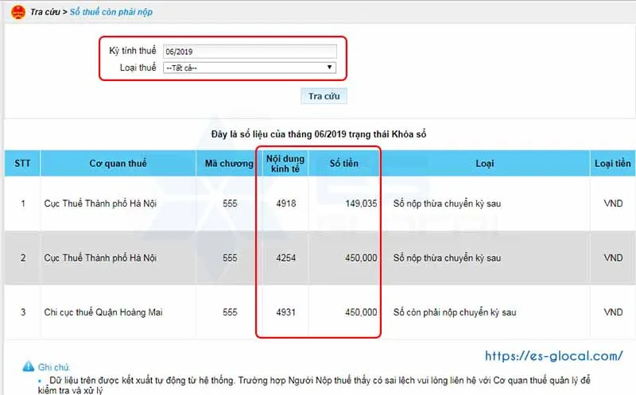Click the Cơ quan thuế column header
This screenshot has width=636, height=395.
[x=118, y=164]
